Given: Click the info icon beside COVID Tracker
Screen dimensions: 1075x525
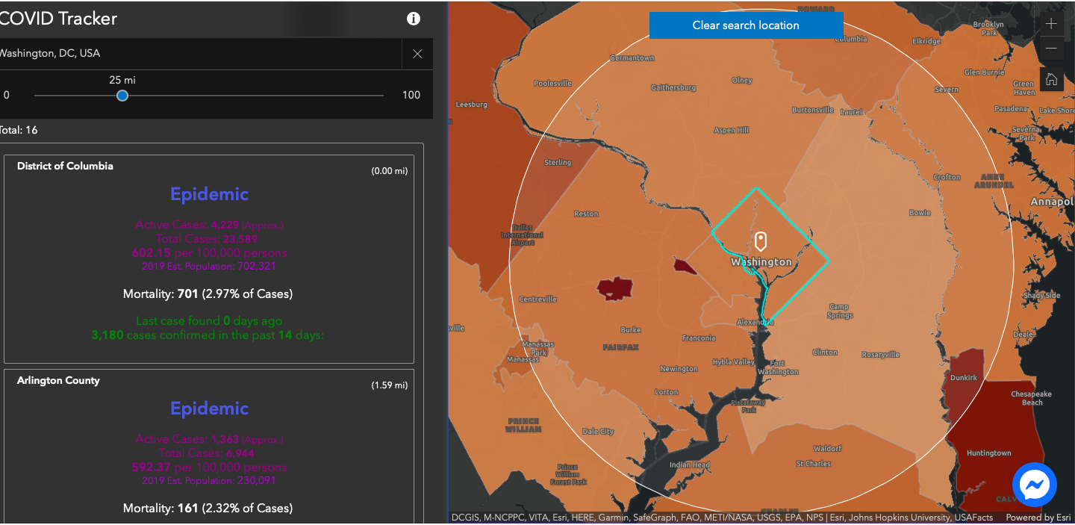Looking at the screenshot, I should 414,19.
